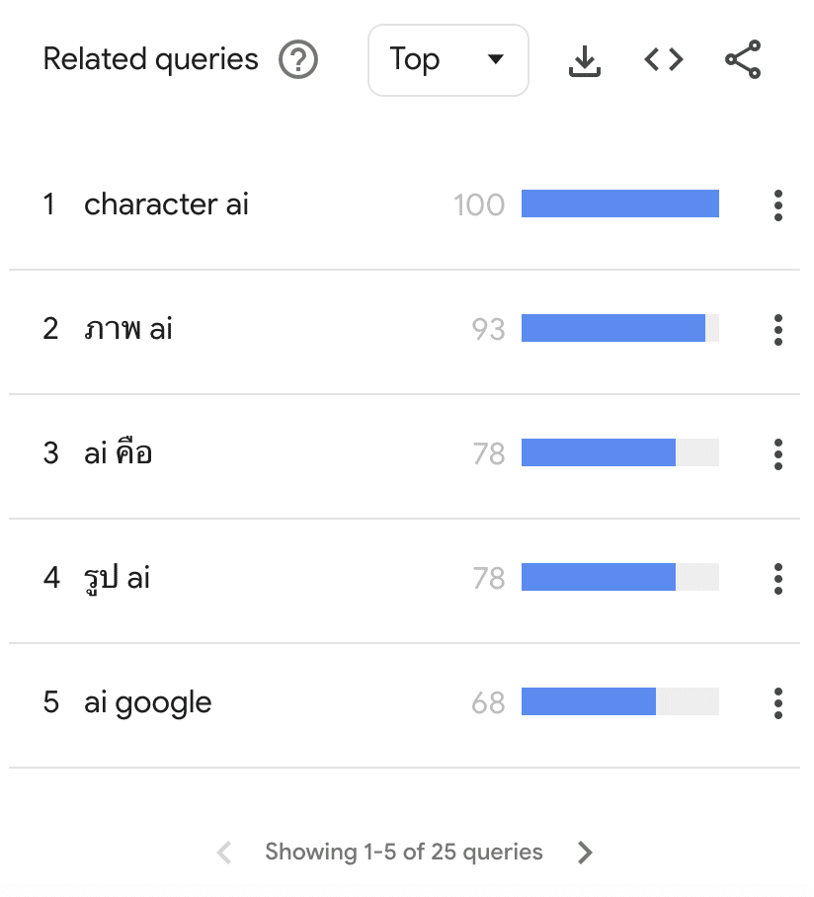Image resolution: width=814 pixels, height=897 pixels.
Task: Open more options for ภาพ ai
Action: (778, 330)
